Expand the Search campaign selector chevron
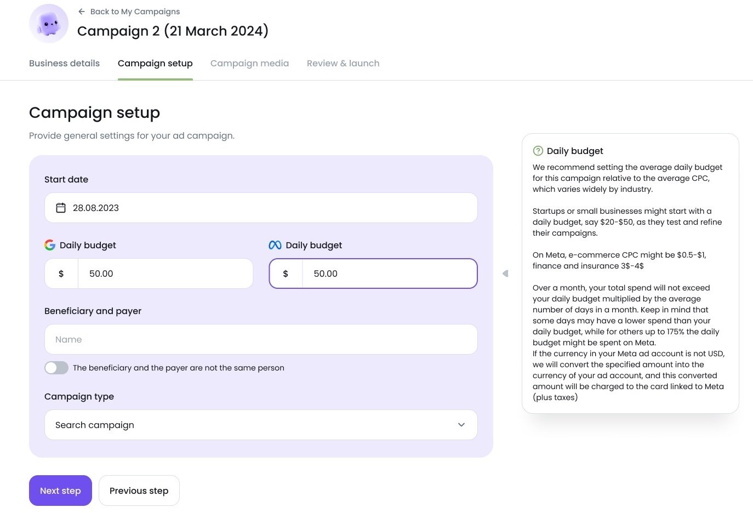Viewport: 753px width, 513px height. click(461, 425)
